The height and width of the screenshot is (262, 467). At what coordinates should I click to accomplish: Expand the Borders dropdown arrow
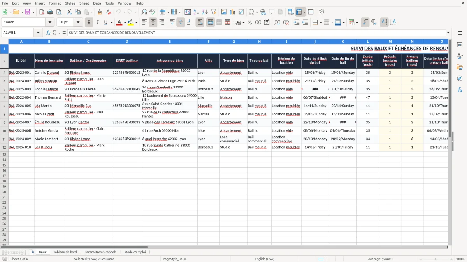321,23
